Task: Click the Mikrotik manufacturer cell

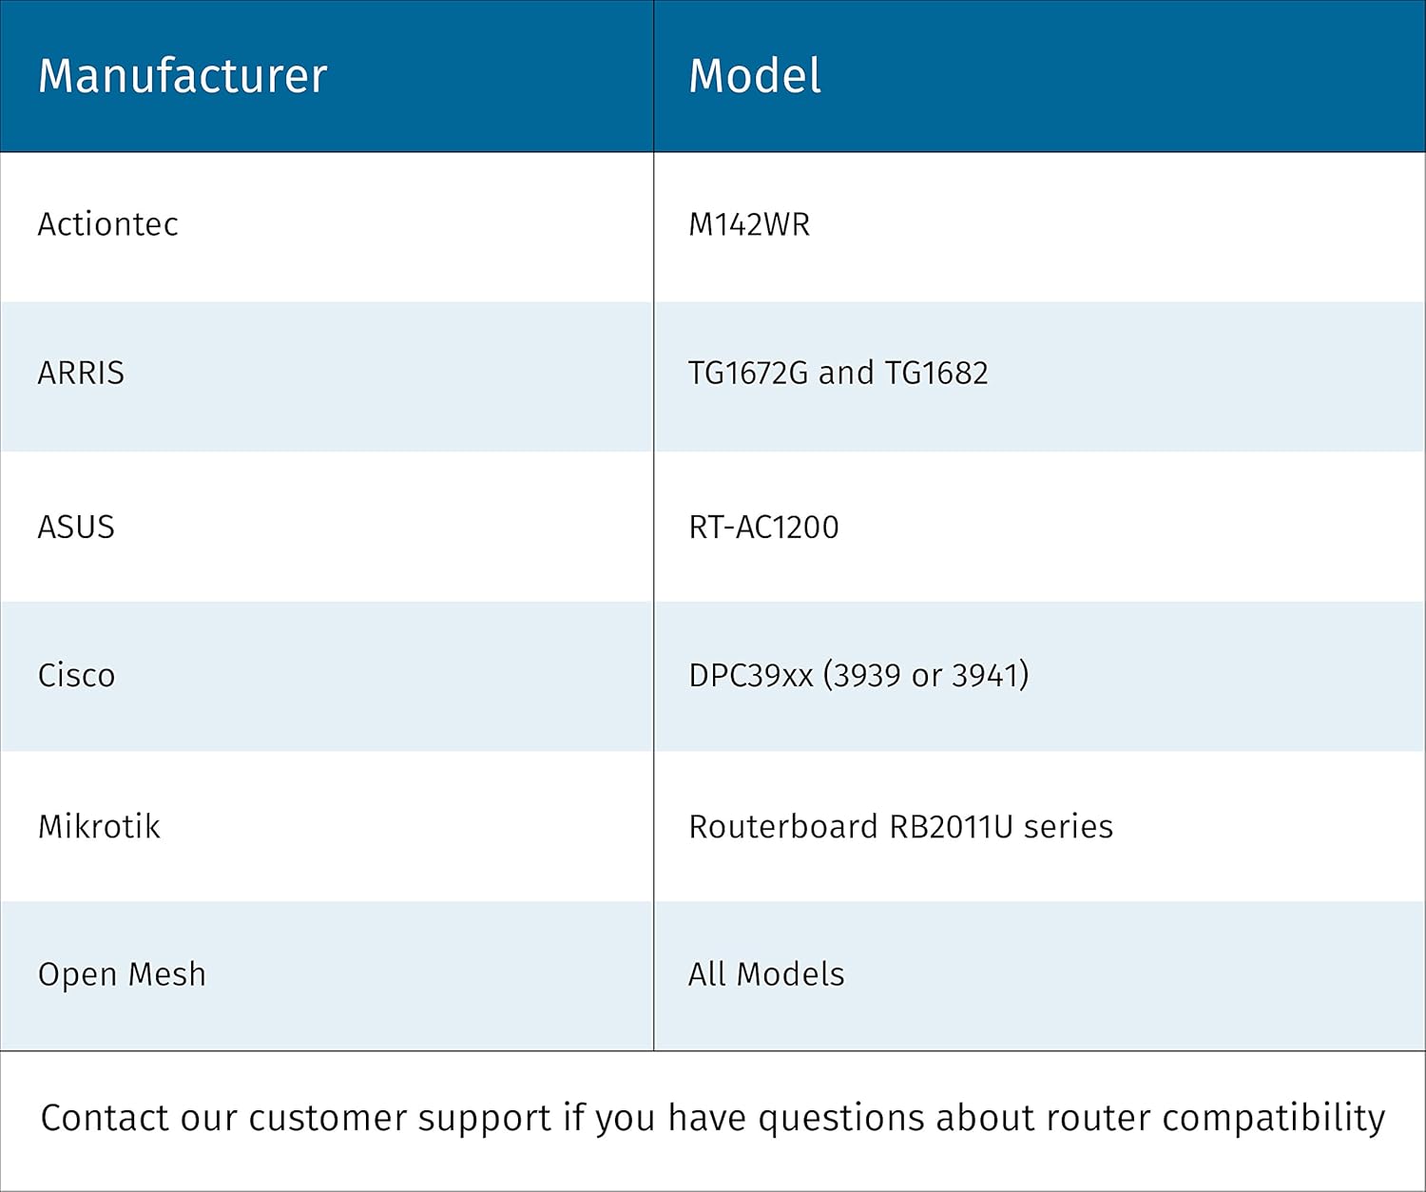Action: coord(99,827)
